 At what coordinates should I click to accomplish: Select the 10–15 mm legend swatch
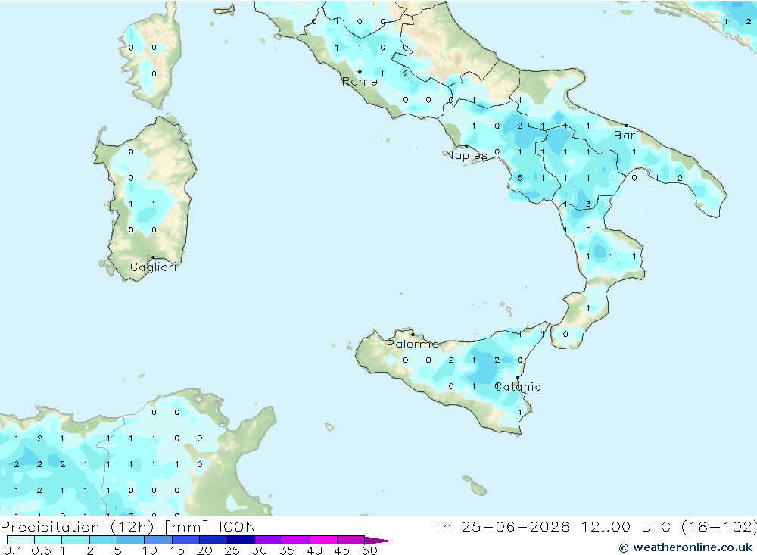pos(158,540)
